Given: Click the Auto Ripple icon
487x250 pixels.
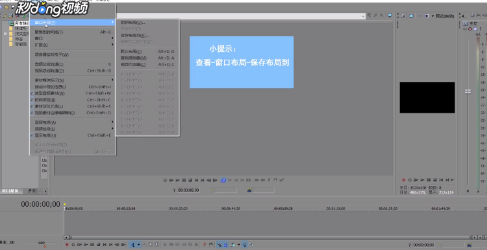Looking at the screenshot, I should click(x=233, y=245).
